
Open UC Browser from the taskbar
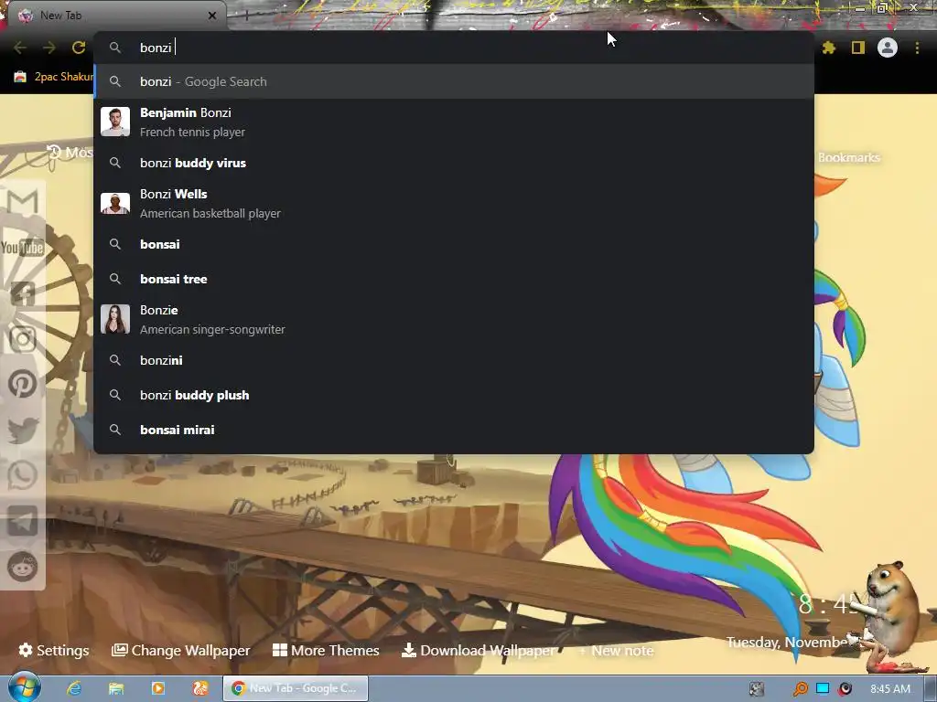tap(200, 688)
